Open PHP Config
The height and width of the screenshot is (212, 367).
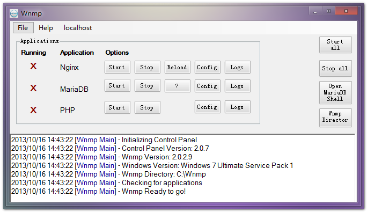click(x=207, y=107)
